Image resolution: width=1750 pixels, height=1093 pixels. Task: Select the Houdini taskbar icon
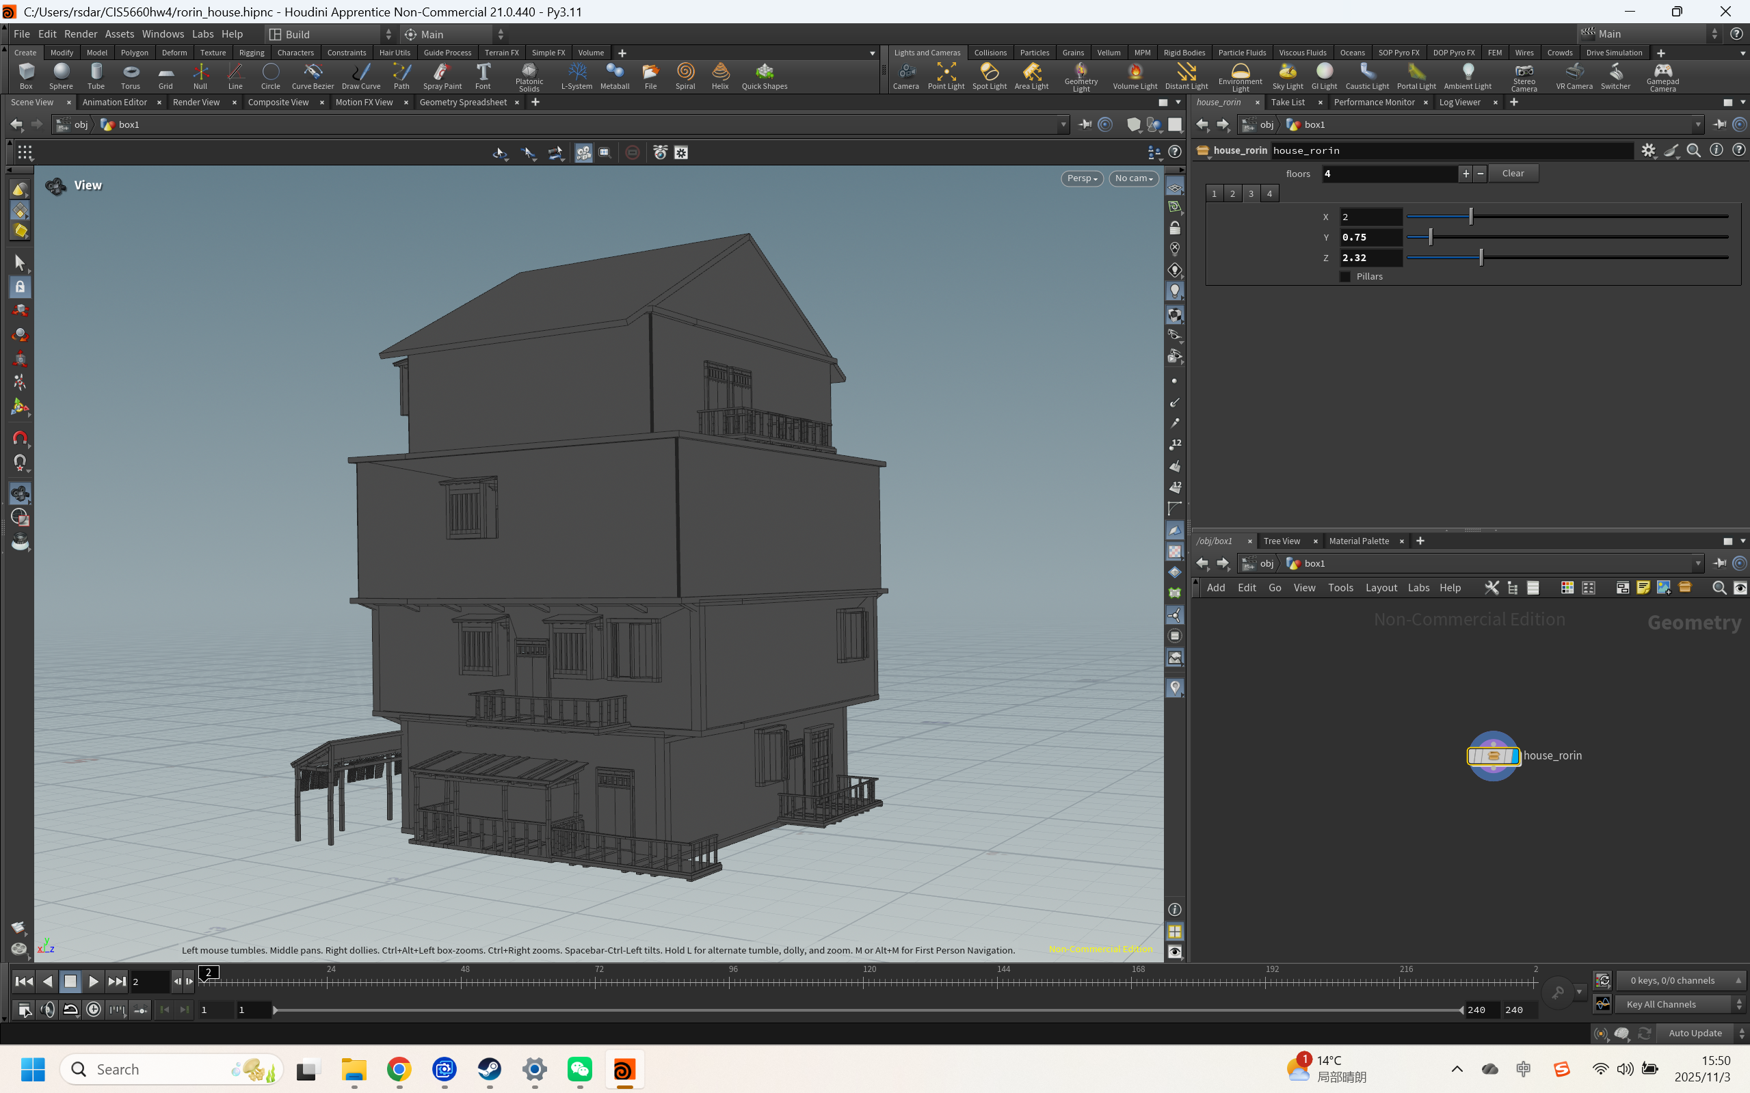point(624,1069)
